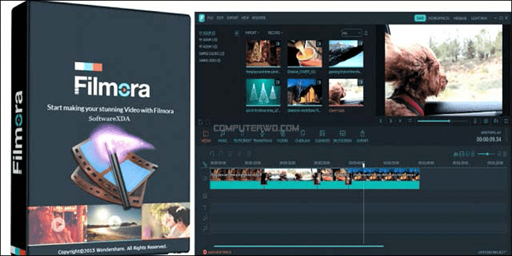Click Add New Track at the bottom left

(x=217, y=252)
